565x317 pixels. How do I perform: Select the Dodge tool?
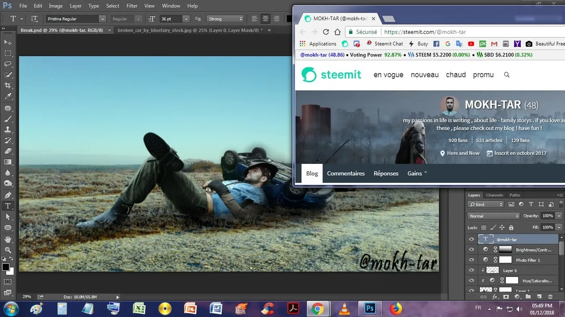coord(8,184)
